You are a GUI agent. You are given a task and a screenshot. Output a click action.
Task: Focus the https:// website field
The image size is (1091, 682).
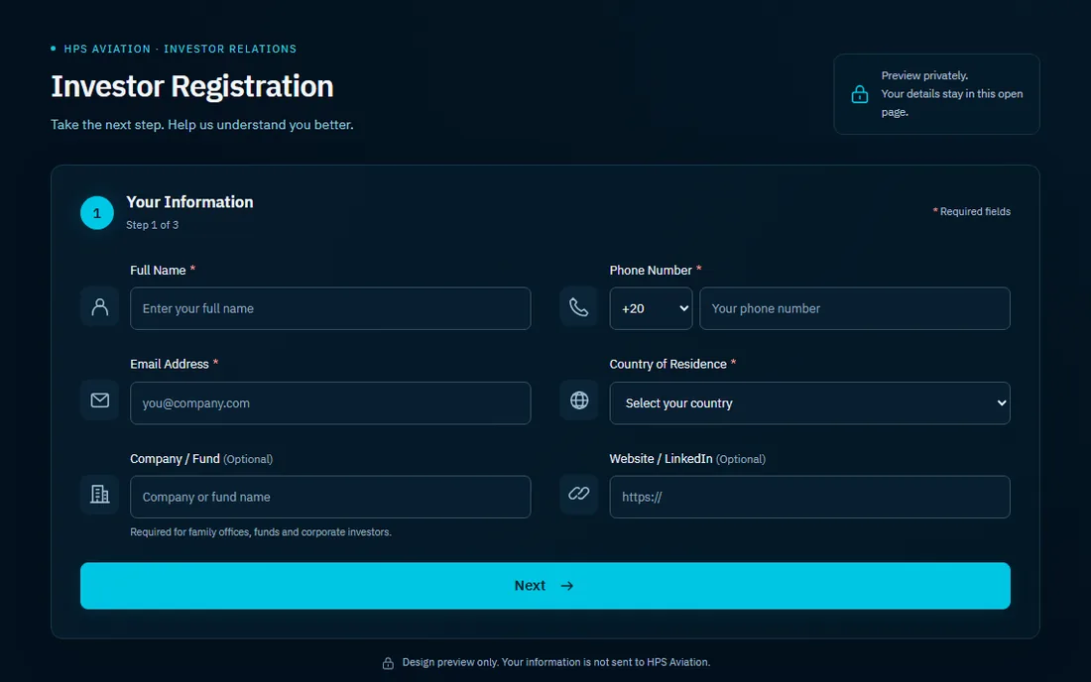tap(809, 497)
